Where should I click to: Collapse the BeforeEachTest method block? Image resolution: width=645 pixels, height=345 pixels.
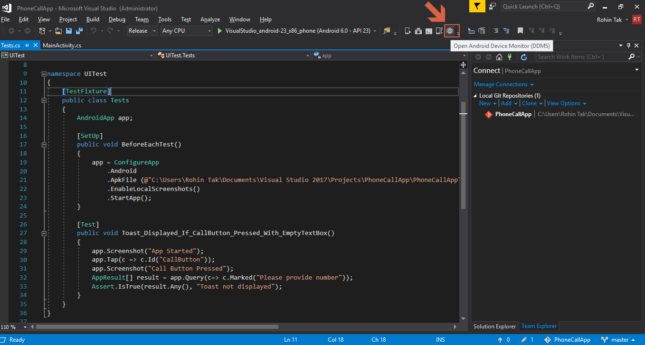tap(44, 145)
